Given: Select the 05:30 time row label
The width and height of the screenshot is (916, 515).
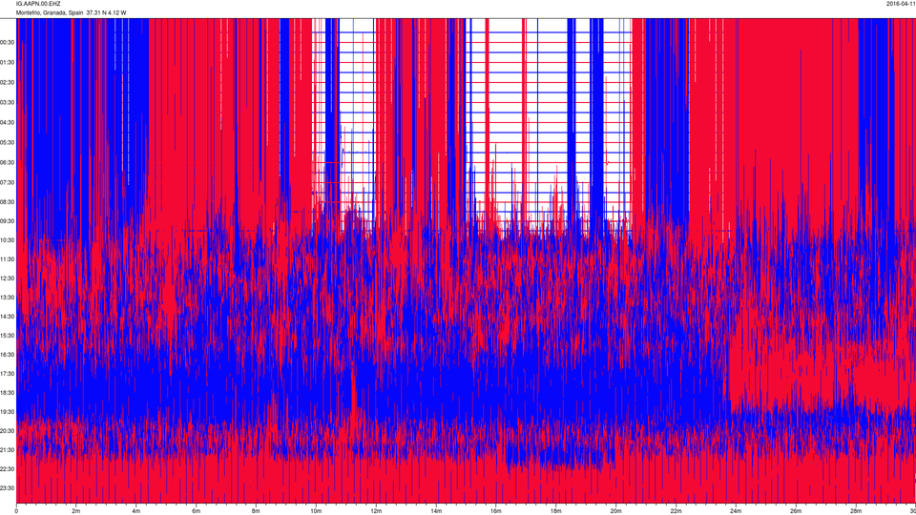Looking at the screenshot, I should pyautogui.click(x=7, y=142).
